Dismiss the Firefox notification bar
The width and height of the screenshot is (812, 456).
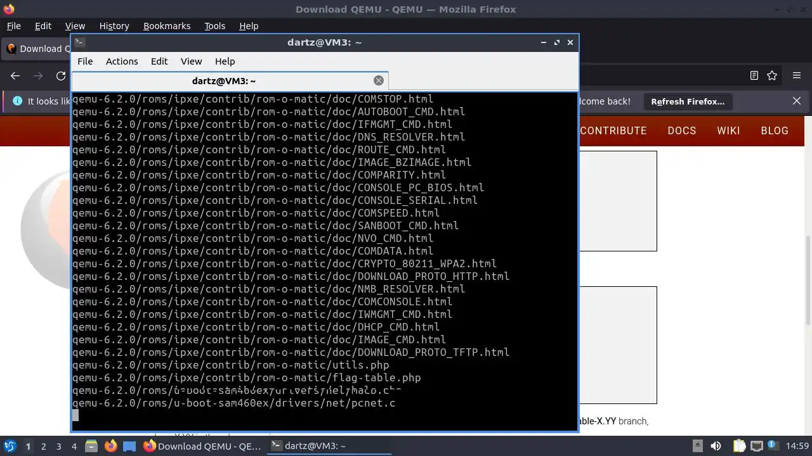click(797, 101)
